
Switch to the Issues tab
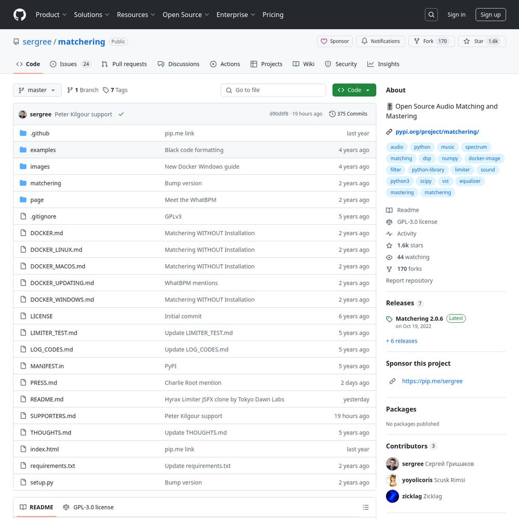point(70,64)
